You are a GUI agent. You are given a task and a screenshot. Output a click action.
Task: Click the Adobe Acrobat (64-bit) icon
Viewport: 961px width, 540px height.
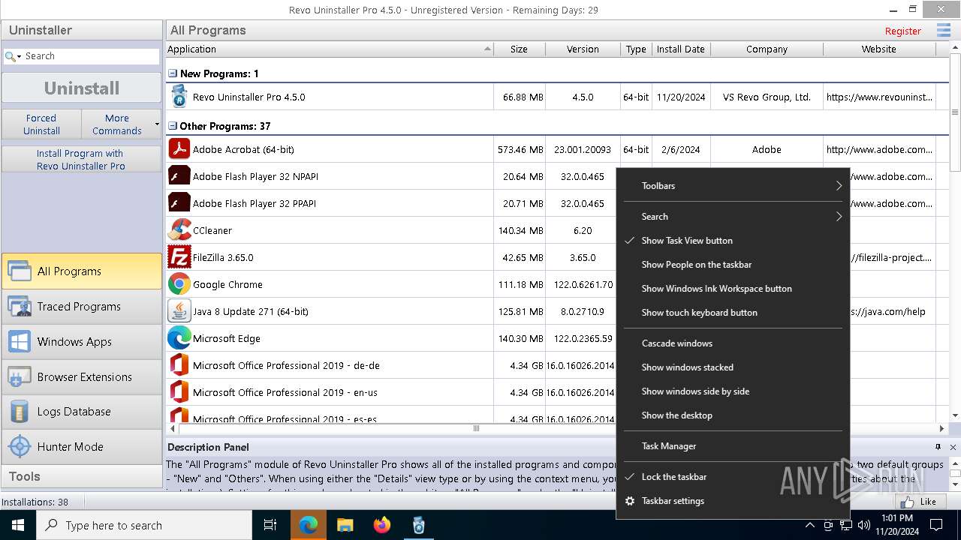[x=179, y=148]
